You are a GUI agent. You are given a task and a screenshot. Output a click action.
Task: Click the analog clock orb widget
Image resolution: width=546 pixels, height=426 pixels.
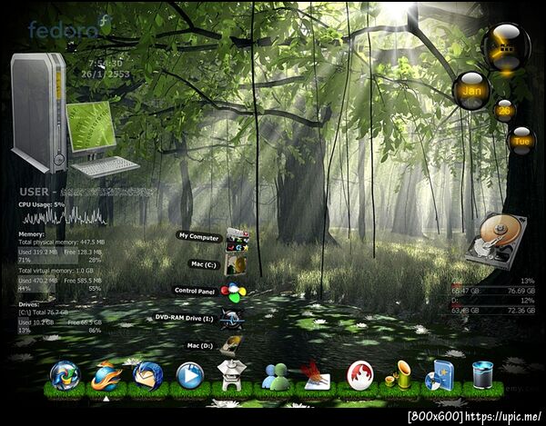(506, 47)
